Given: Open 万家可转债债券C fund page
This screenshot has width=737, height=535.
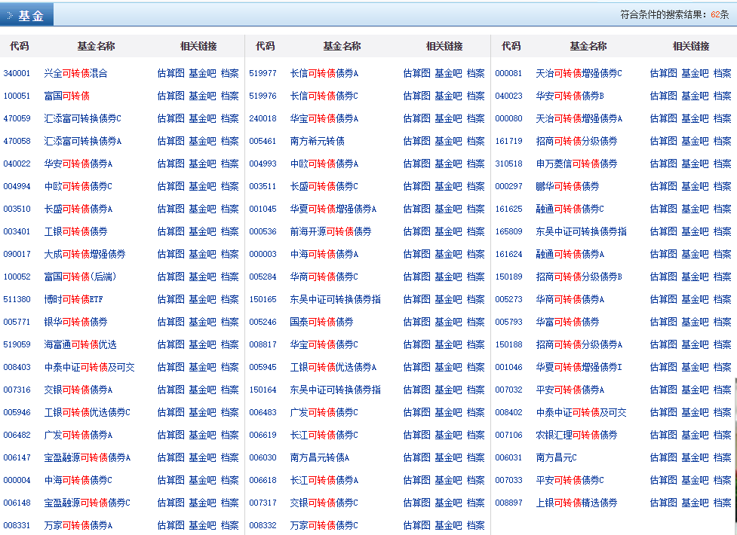Looking at the screenshot, I should (x=324, y=525).
